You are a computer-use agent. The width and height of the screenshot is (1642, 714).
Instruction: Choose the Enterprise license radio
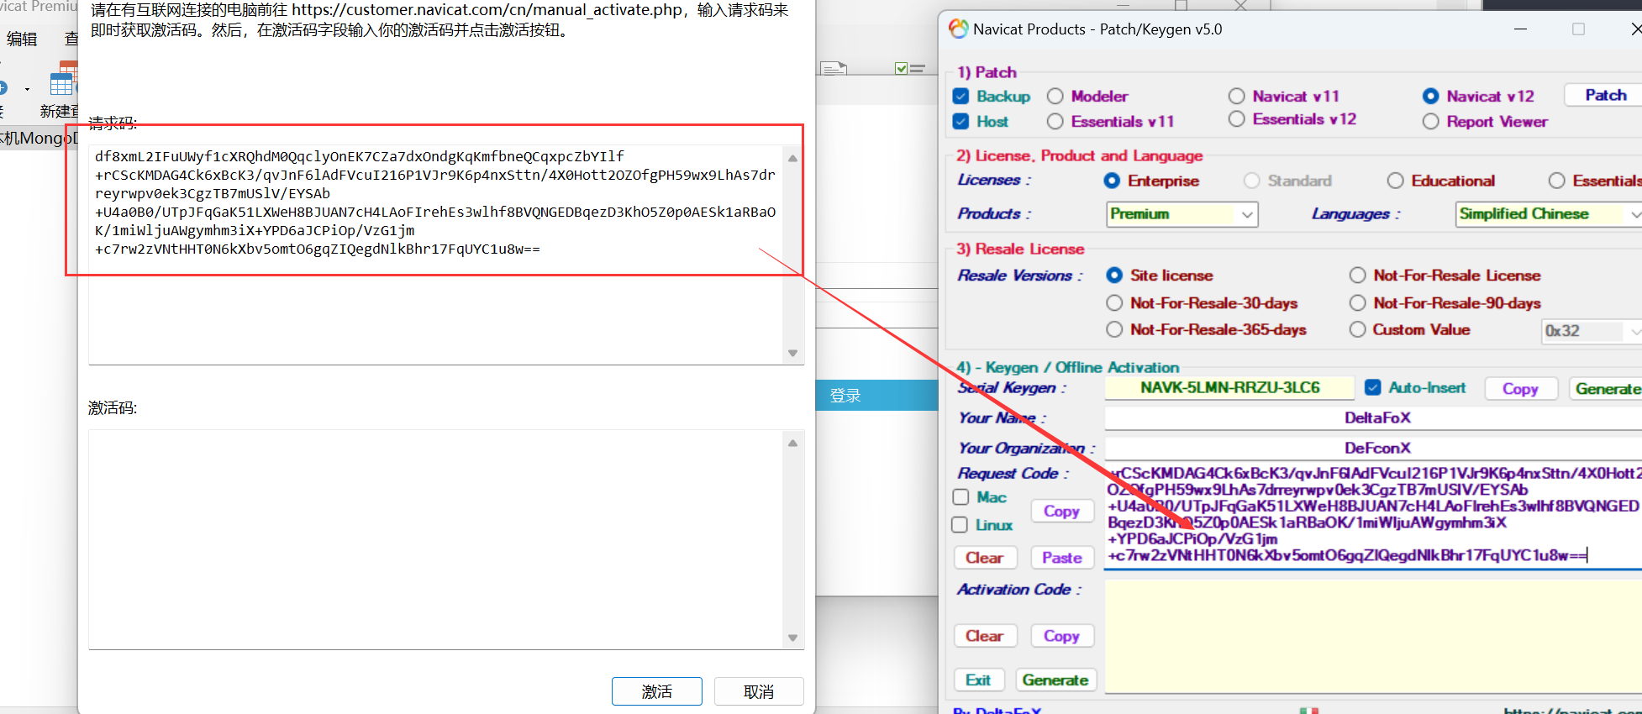click(x=1112, y=181)
